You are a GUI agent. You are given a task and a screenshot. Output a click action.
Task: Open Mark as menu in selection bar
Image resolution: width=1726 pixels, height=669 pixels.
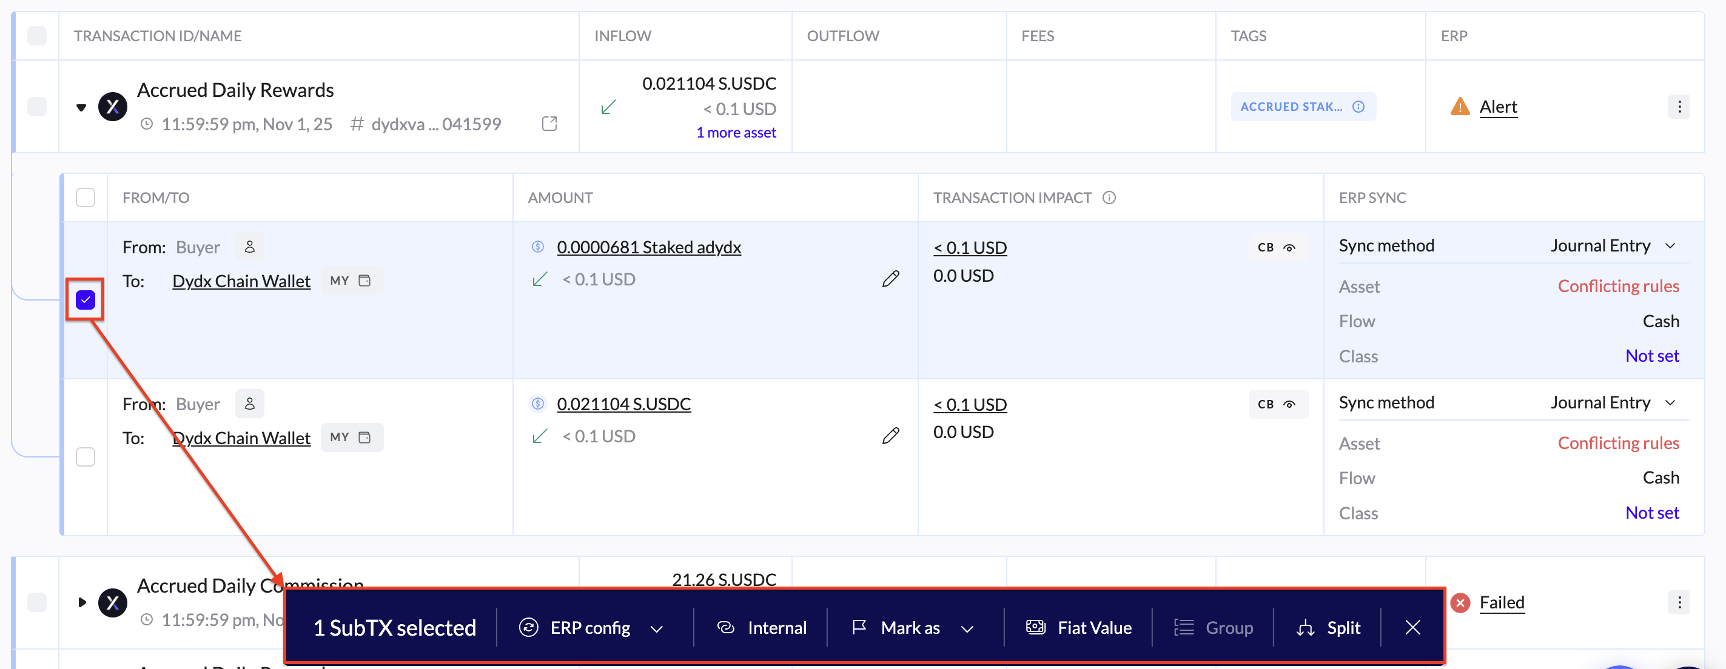coord(912,627)
